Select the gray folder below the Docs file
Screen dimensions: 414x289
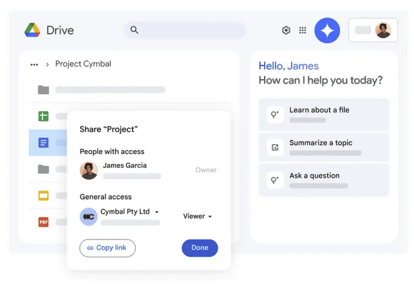43,169
